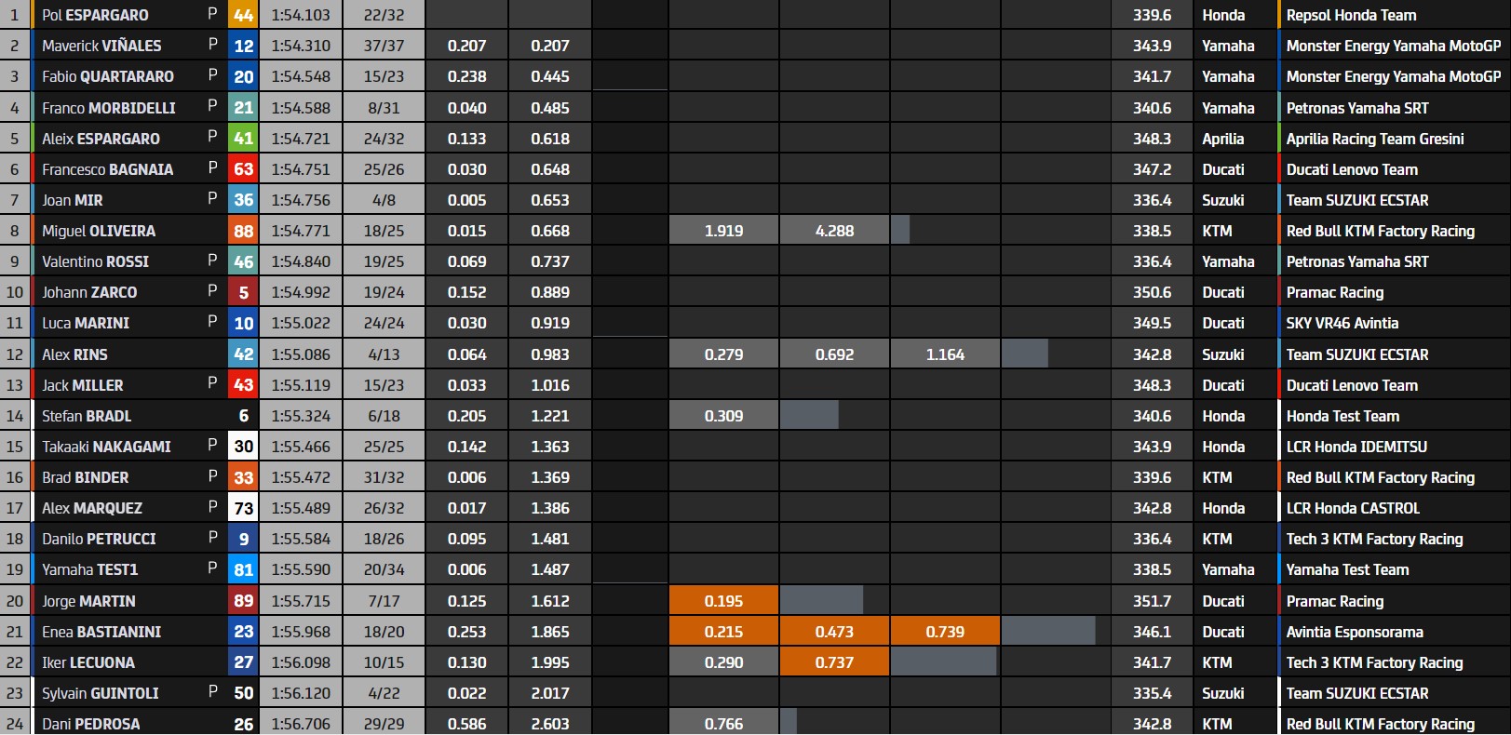Click lap time 1:54.310
Image resolution: width=1511 pixels, height=735 pixels.
coord(301,46)
